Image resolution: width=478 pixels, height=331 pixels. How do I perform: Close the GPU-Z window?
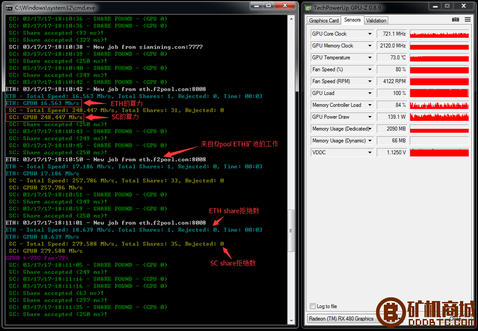pyautogui.click(x=463, y=6)
